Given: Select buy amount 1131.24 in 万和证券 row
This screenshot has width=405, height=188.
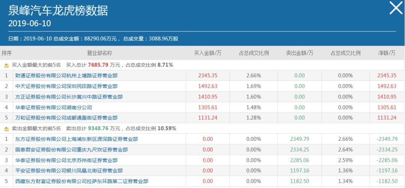Looking at the screenshot, I should 208,118.
